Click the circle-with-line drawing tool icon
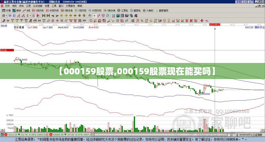Screen dimensions: 265x142 tap(35, 21)
